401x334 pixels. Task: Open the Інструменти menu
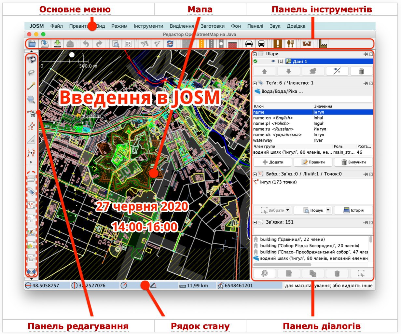[x=148, y=26]
